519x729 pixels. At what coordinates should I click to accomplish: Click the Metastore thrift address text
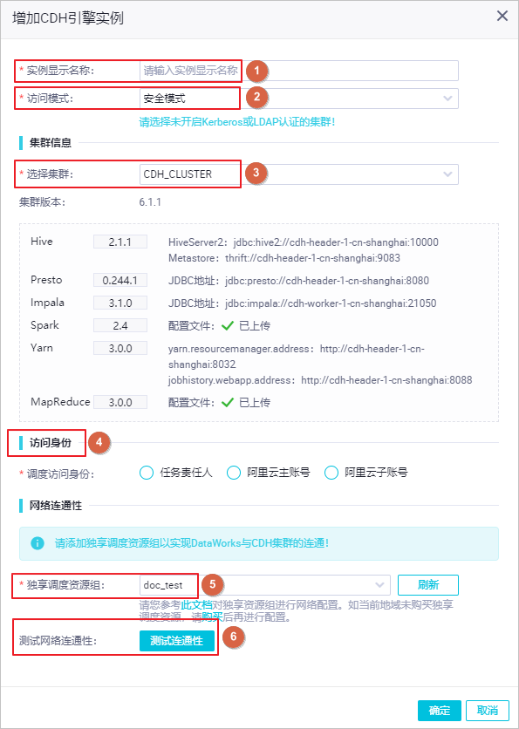pyautogui.click(x=284, y=257)
